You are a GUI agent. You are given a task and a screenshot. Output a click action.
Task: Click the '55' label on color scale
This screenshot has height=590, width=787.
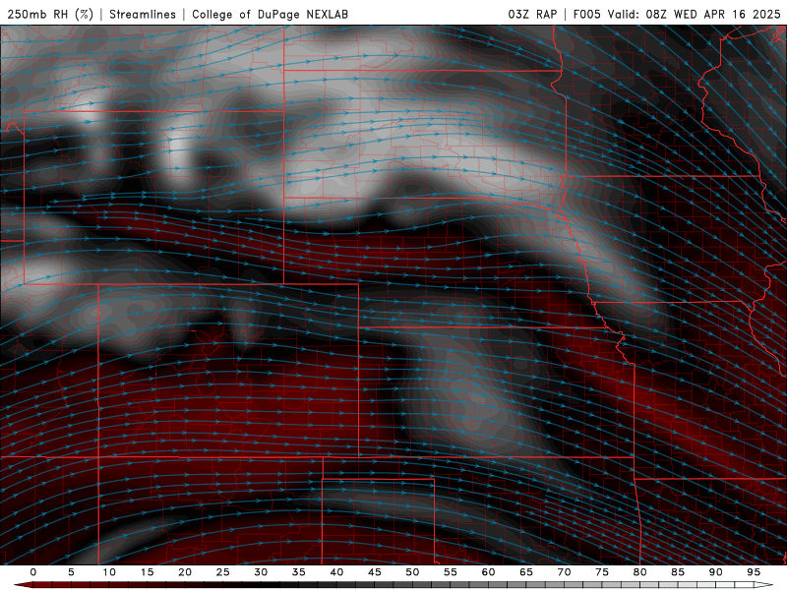coord(451,572)
